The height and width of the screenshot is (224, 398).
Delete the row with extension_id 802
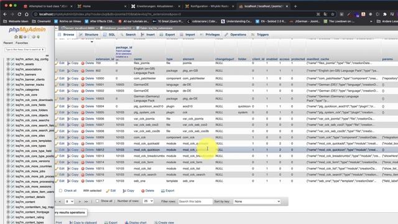tap(88, 70)
